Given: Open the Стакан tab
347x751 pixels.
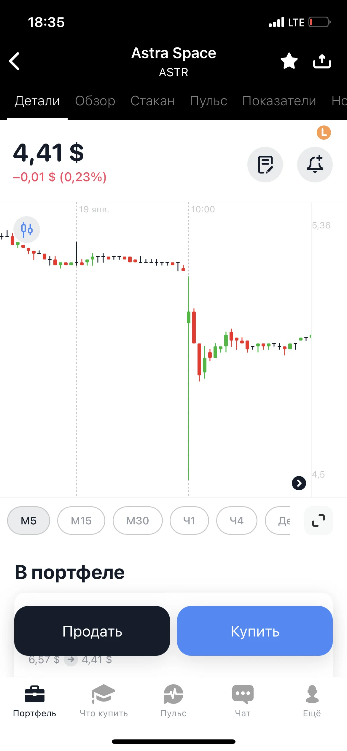Looking at the screenshot, I should click(x=152, y=101).
